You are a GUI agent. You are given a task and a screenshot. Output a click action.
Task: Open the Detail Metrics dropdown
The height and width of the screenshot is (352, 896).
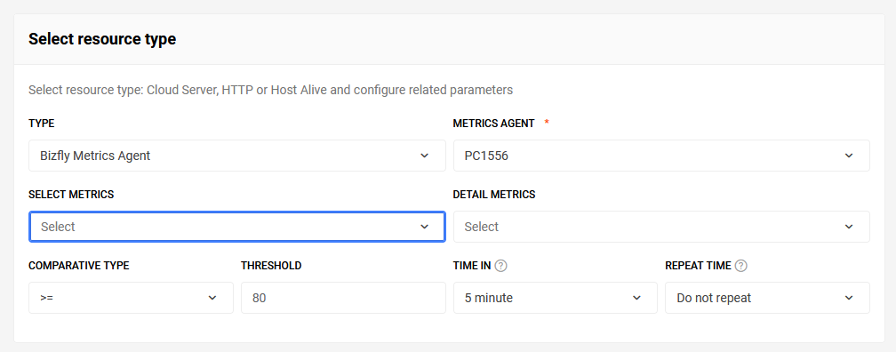[x=661, y=227]
